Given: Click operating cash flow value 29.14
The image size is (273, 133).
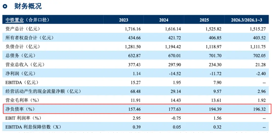Looking at the screenshot, I should pyautogui.click(x=176, y=91).
